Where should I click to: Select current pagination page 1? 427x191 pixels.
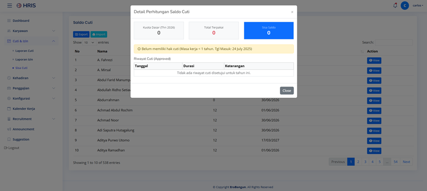pos(351,162)
